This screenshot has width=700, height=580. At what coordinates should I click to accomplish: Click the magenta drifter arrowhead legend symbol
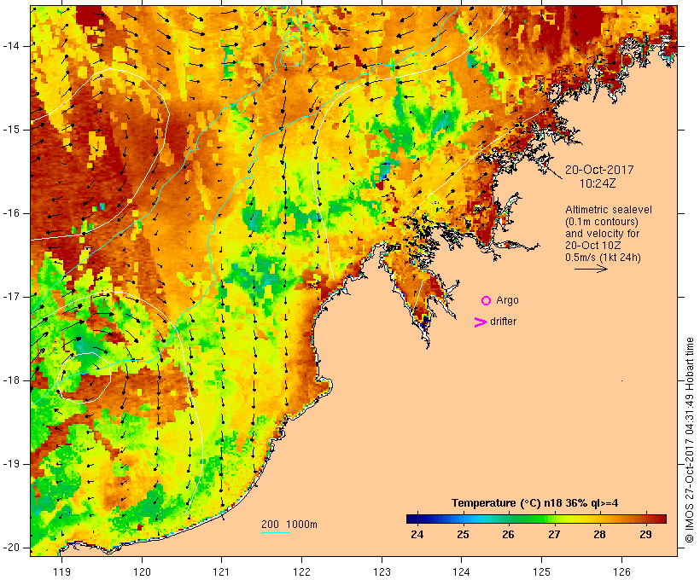point(481,322)
